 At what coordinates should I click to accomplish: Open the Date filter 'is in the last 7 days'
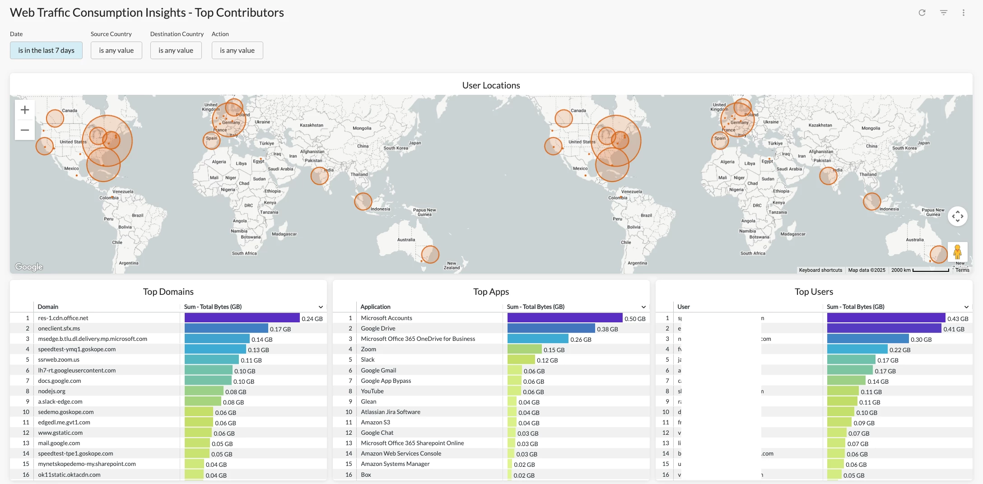click(46, 51)
